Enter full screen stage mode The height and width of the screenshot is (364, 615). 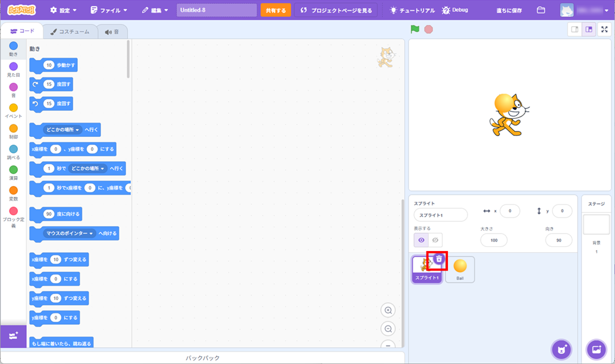tap(604, 30)
